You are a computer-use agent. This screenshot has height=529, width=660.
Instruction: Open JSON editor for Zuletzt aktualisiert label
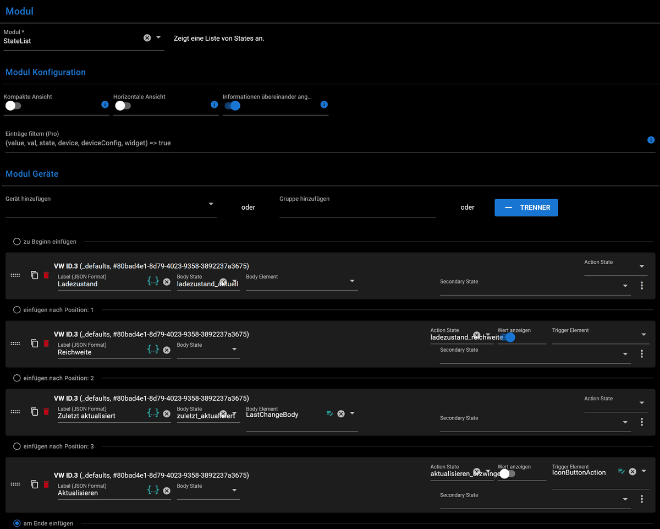pyautogui.click(x=153, y=413)
